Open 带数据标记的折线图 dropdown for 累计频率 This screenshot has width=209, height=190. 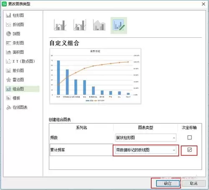(x=145, y=150)
